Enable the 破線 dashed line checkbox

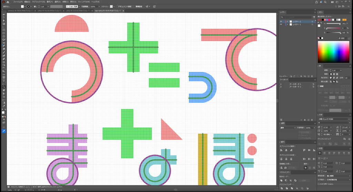pos(319,86)
